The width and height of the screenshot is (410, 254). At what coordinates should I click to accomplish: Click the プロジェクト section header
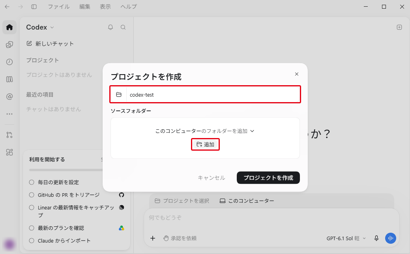click(x=42, y=60)
